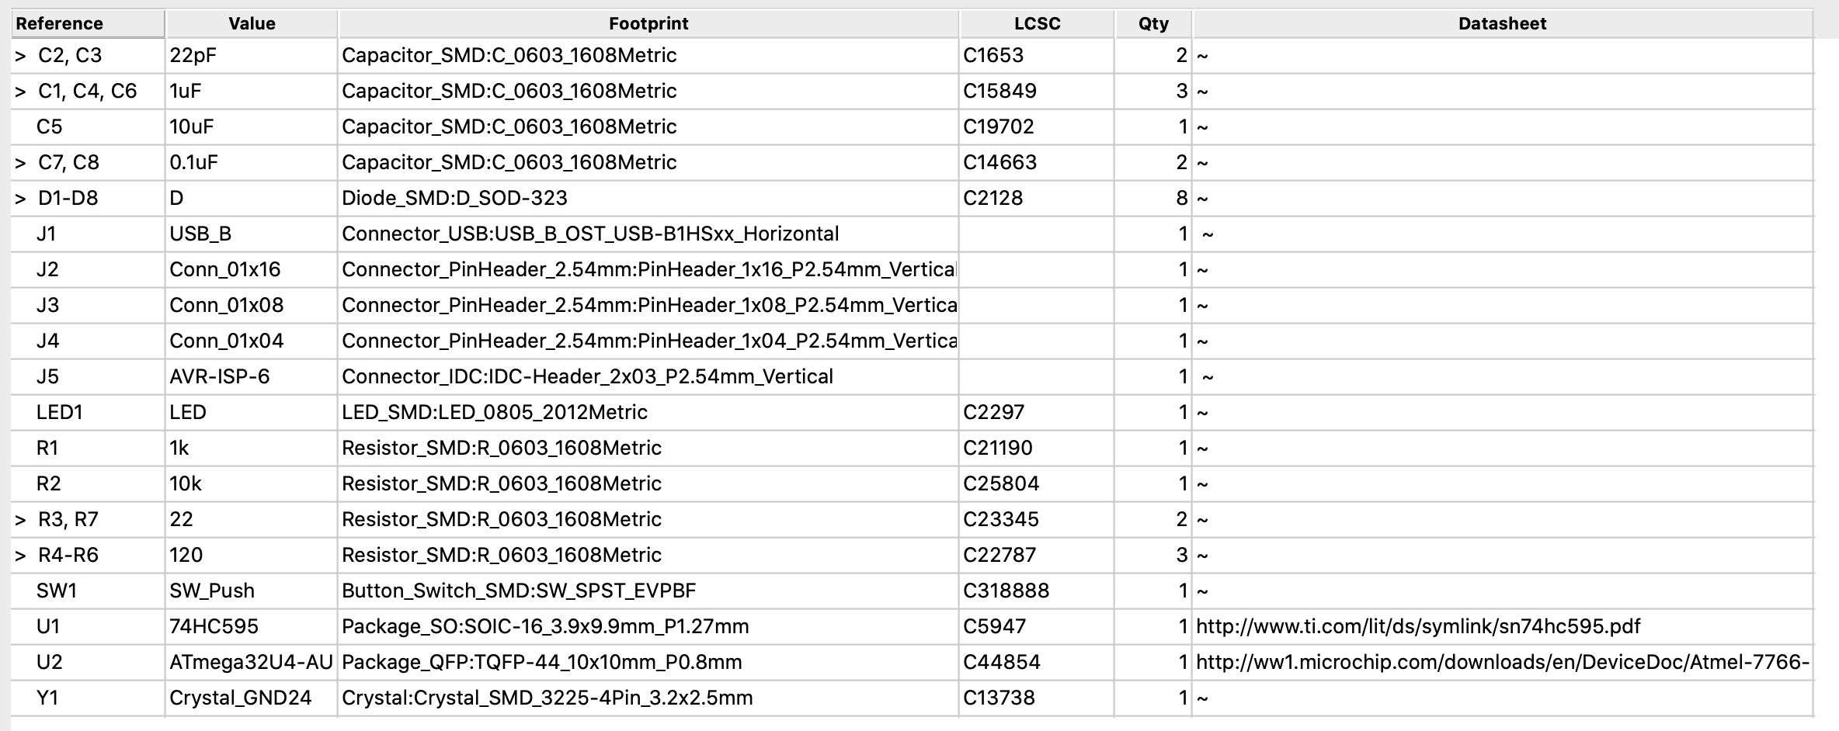Click the Qty column header

[1153, 23]
